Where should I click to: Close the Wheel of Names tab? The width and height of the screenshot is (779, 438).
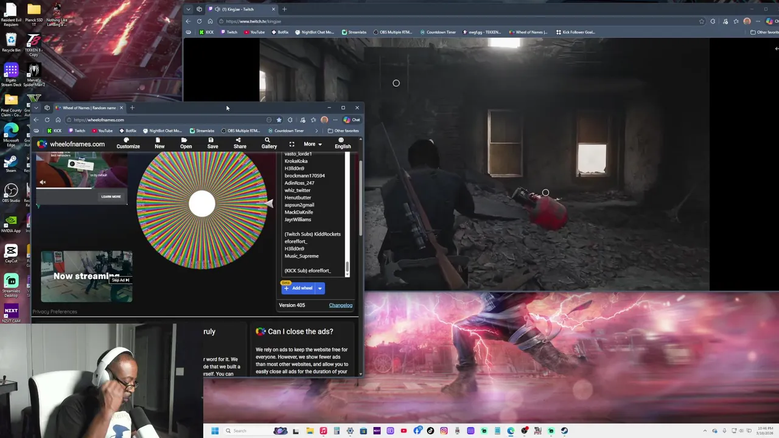coord(121,108)
